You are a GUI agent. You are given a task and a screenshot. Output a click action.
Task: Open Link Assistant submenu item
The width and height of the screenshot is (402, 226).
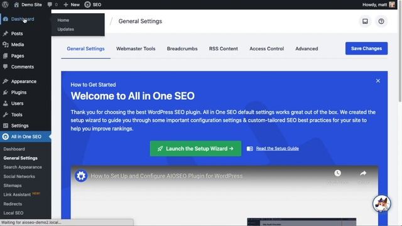(17, 195)
